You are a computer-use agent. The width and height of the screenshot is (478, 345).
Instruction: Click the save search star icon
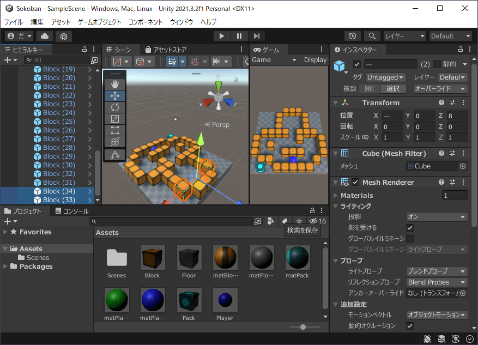coord(299,221)
